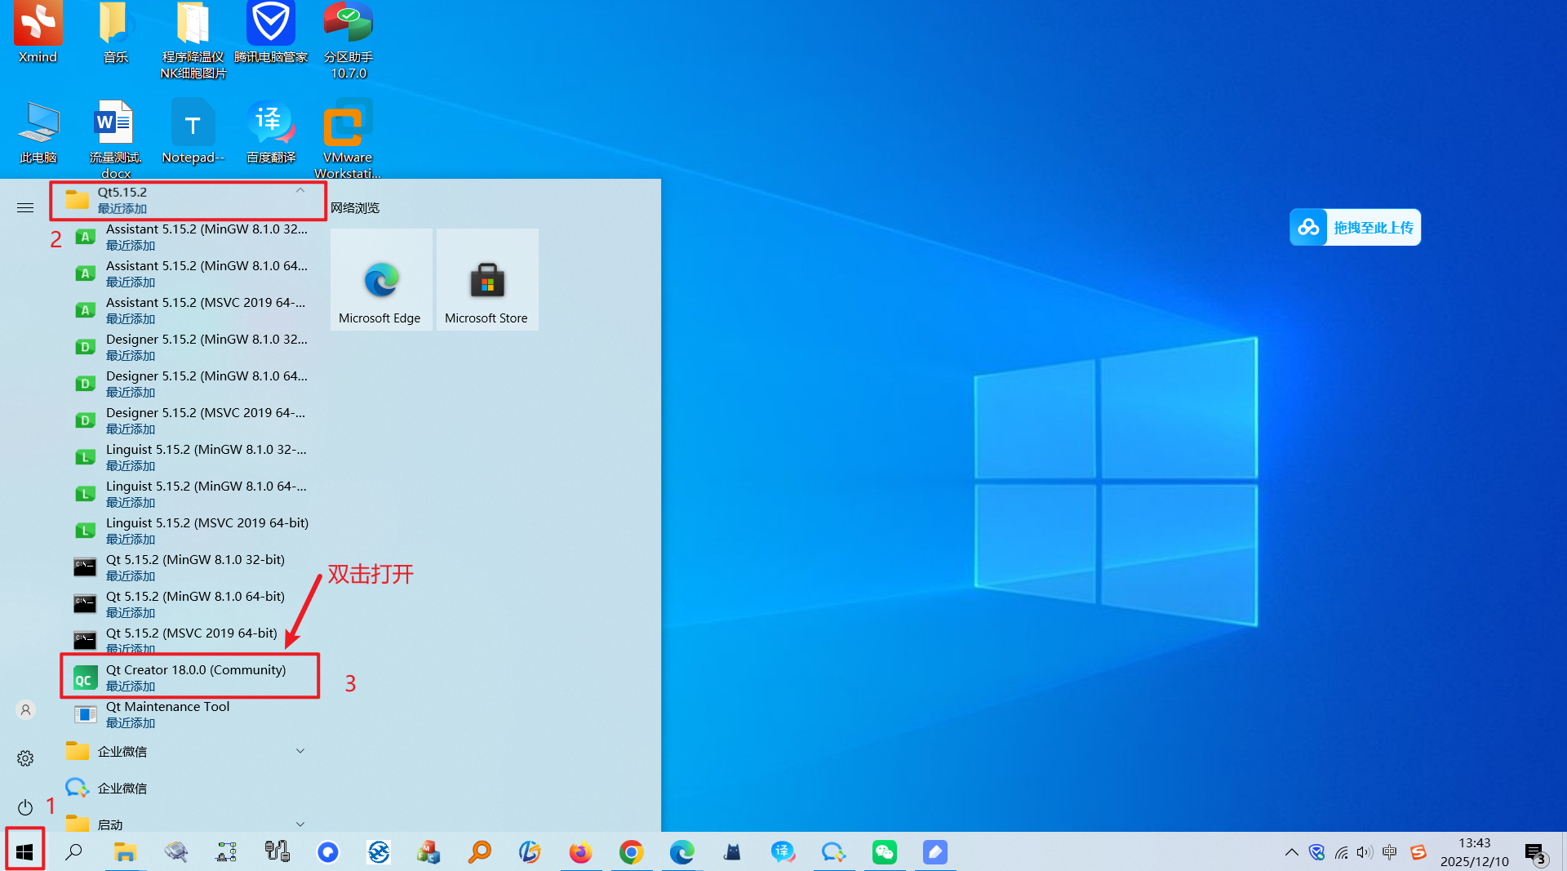Open File Explorer from taskbar
The width and height of the screenshot is (1567, 871).
pyautogui.click(x=124, y=852)
